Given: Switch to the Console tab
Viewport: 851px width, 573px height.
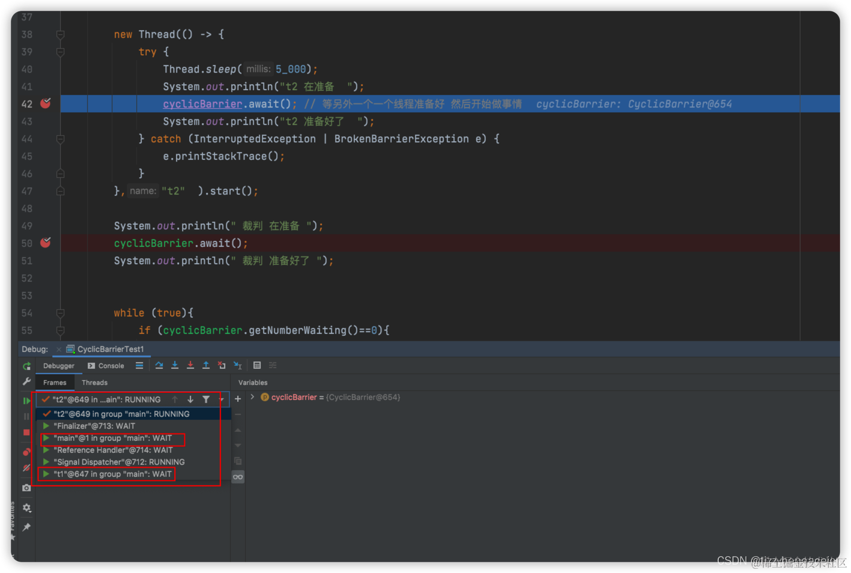Looking at the screenshot, I should click(106, 366).
